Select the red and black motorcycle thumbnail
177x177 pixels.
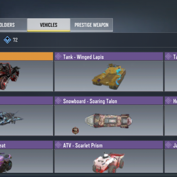(x=10, y=76)
